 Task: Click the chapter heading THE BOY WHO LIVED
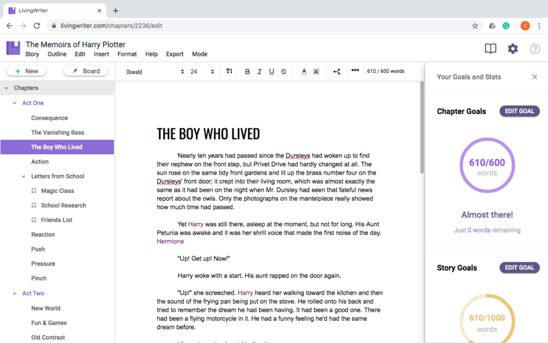click(x=208, y=134)
